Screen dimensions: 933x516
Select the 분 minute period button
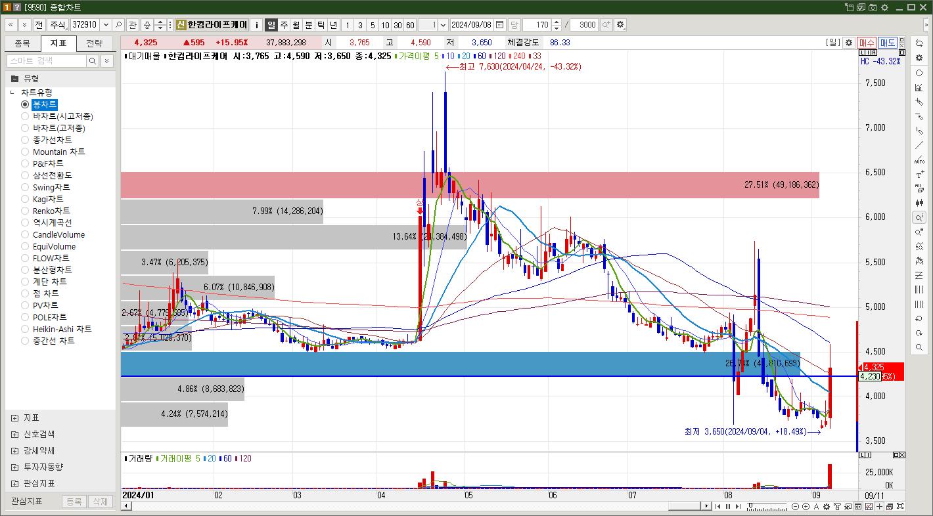[x=309, y=25]
